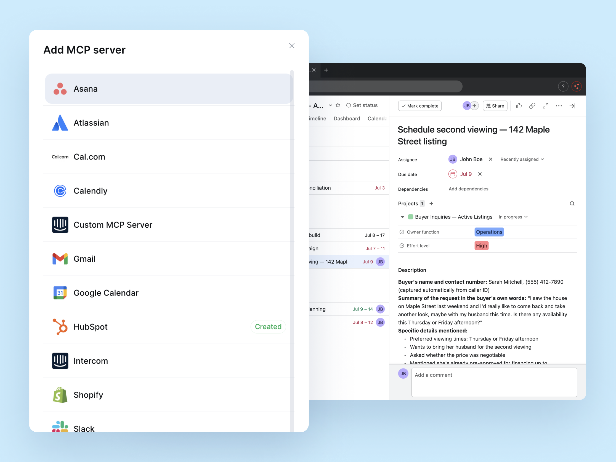Screen dimensions: 616x462
Task: Click the Created badge on HubSpot
Action: coord(268,327)
